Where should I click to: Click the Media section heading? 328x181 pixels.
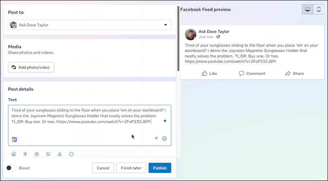tap(15, 47)
